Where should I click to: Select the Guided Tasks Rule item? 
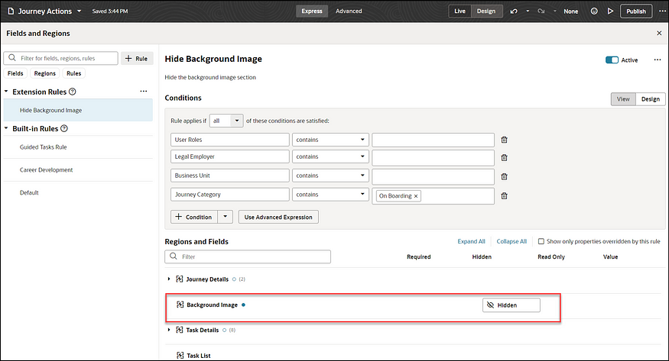[x=44, y=147]
